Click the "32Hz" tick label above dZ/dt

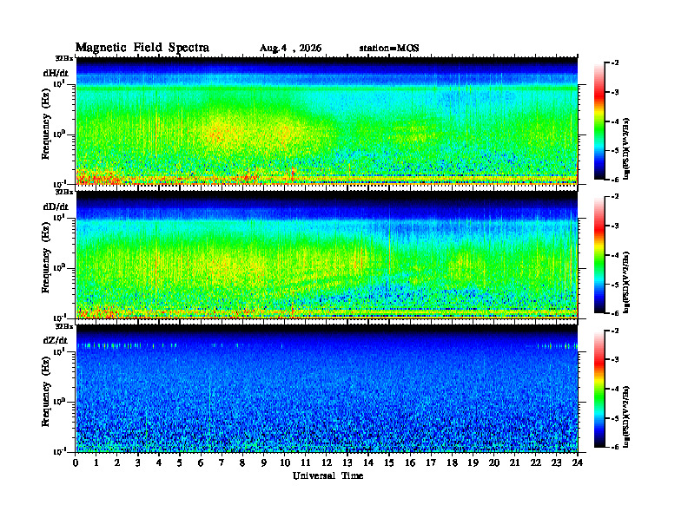pyautogui.click(x=64, y=326)
